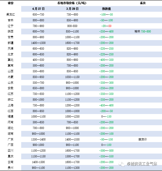
Task: Click the 上海 change value -450—-400
Action: click(x=106, y=105)
